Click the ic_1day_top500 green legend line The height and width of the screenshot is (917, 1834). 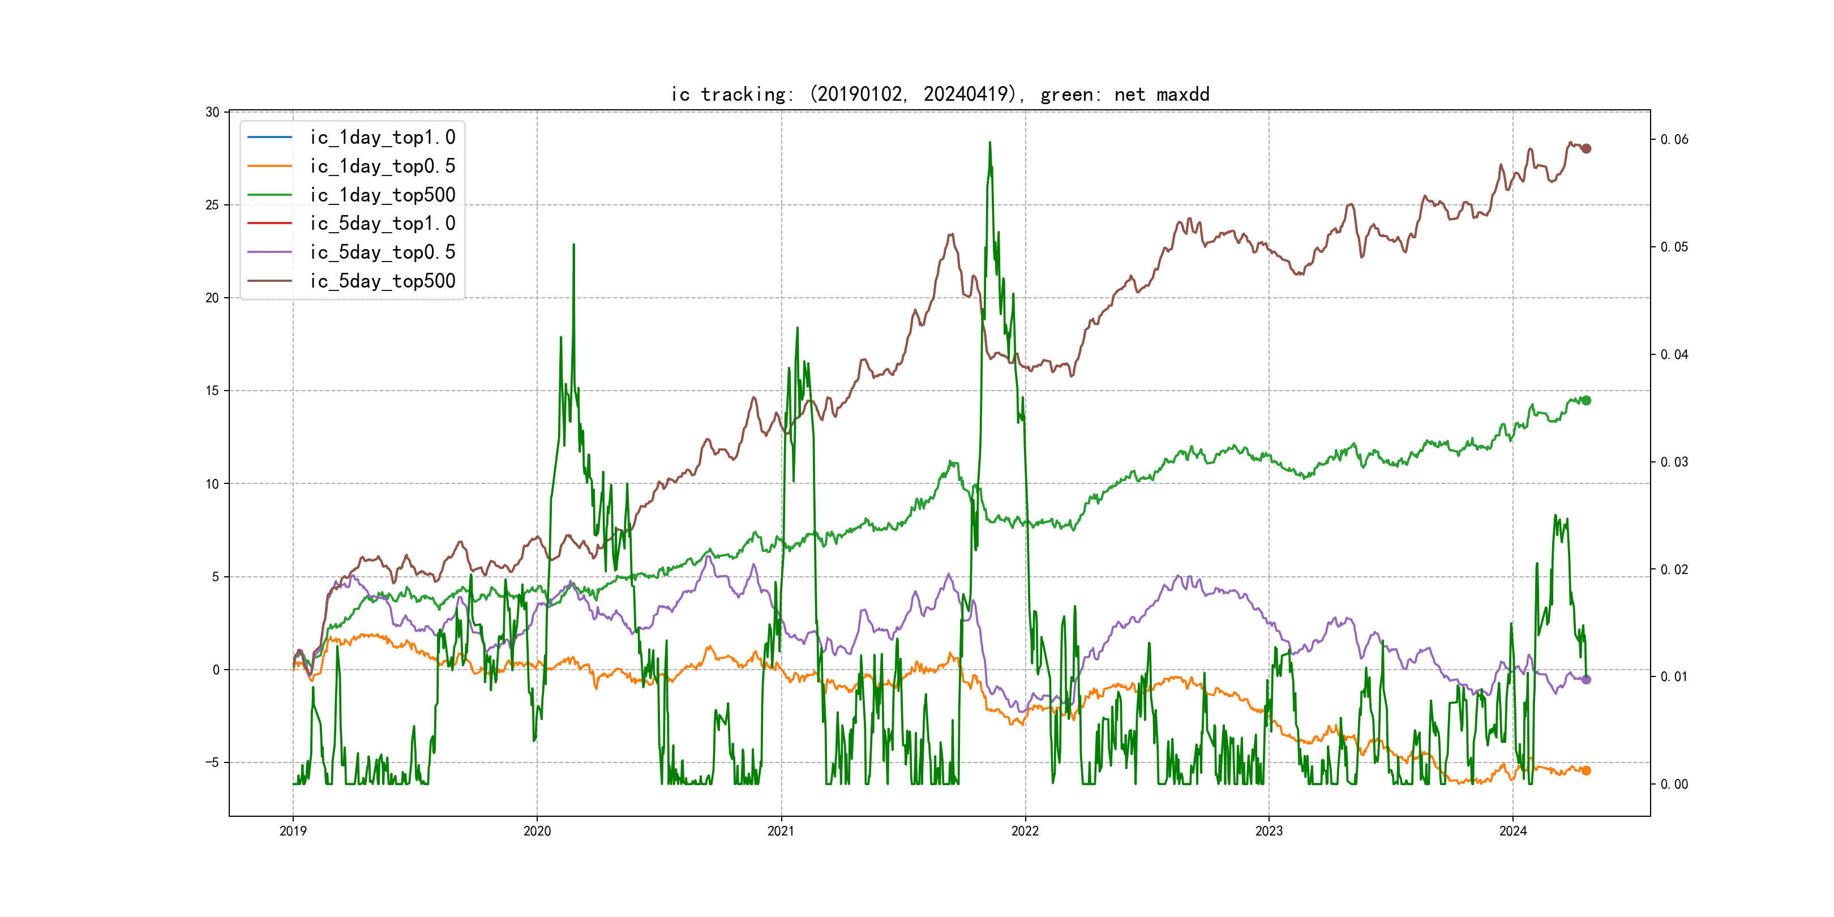point(269,194)
